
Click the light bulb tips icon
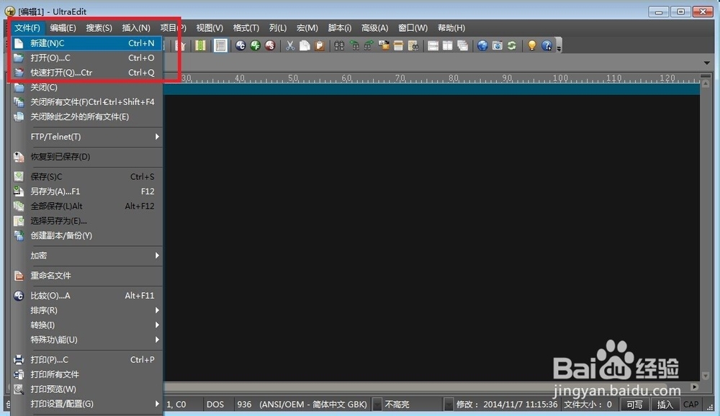pyautogui.click(x=532, y=45)
